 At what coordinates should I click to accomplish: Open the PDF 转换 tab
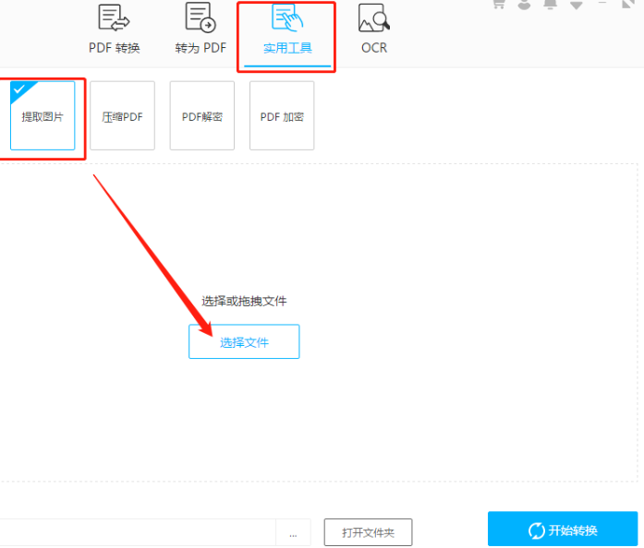pyautogui.click(x=115, y=30)
